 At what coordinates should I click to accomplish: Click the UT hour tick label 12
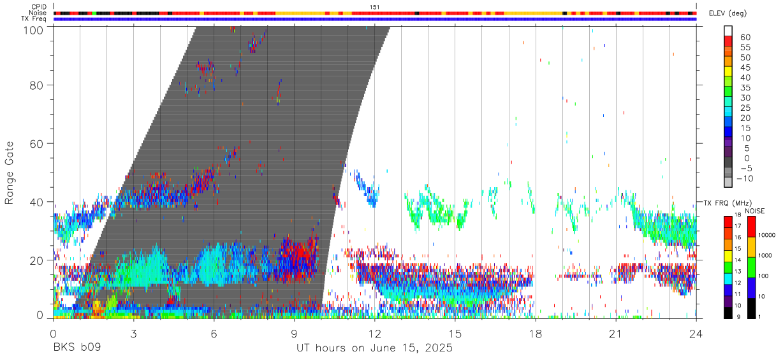pos(374,334)
